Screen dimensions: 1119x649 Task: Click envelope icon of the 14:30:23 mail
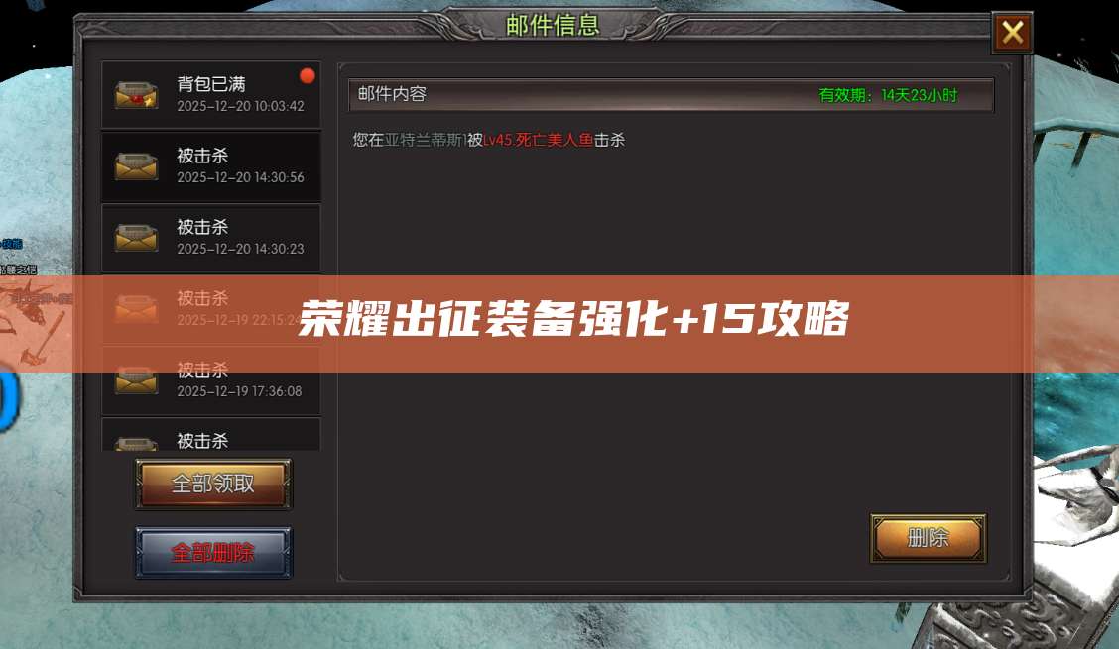click(x=136, y=238)
